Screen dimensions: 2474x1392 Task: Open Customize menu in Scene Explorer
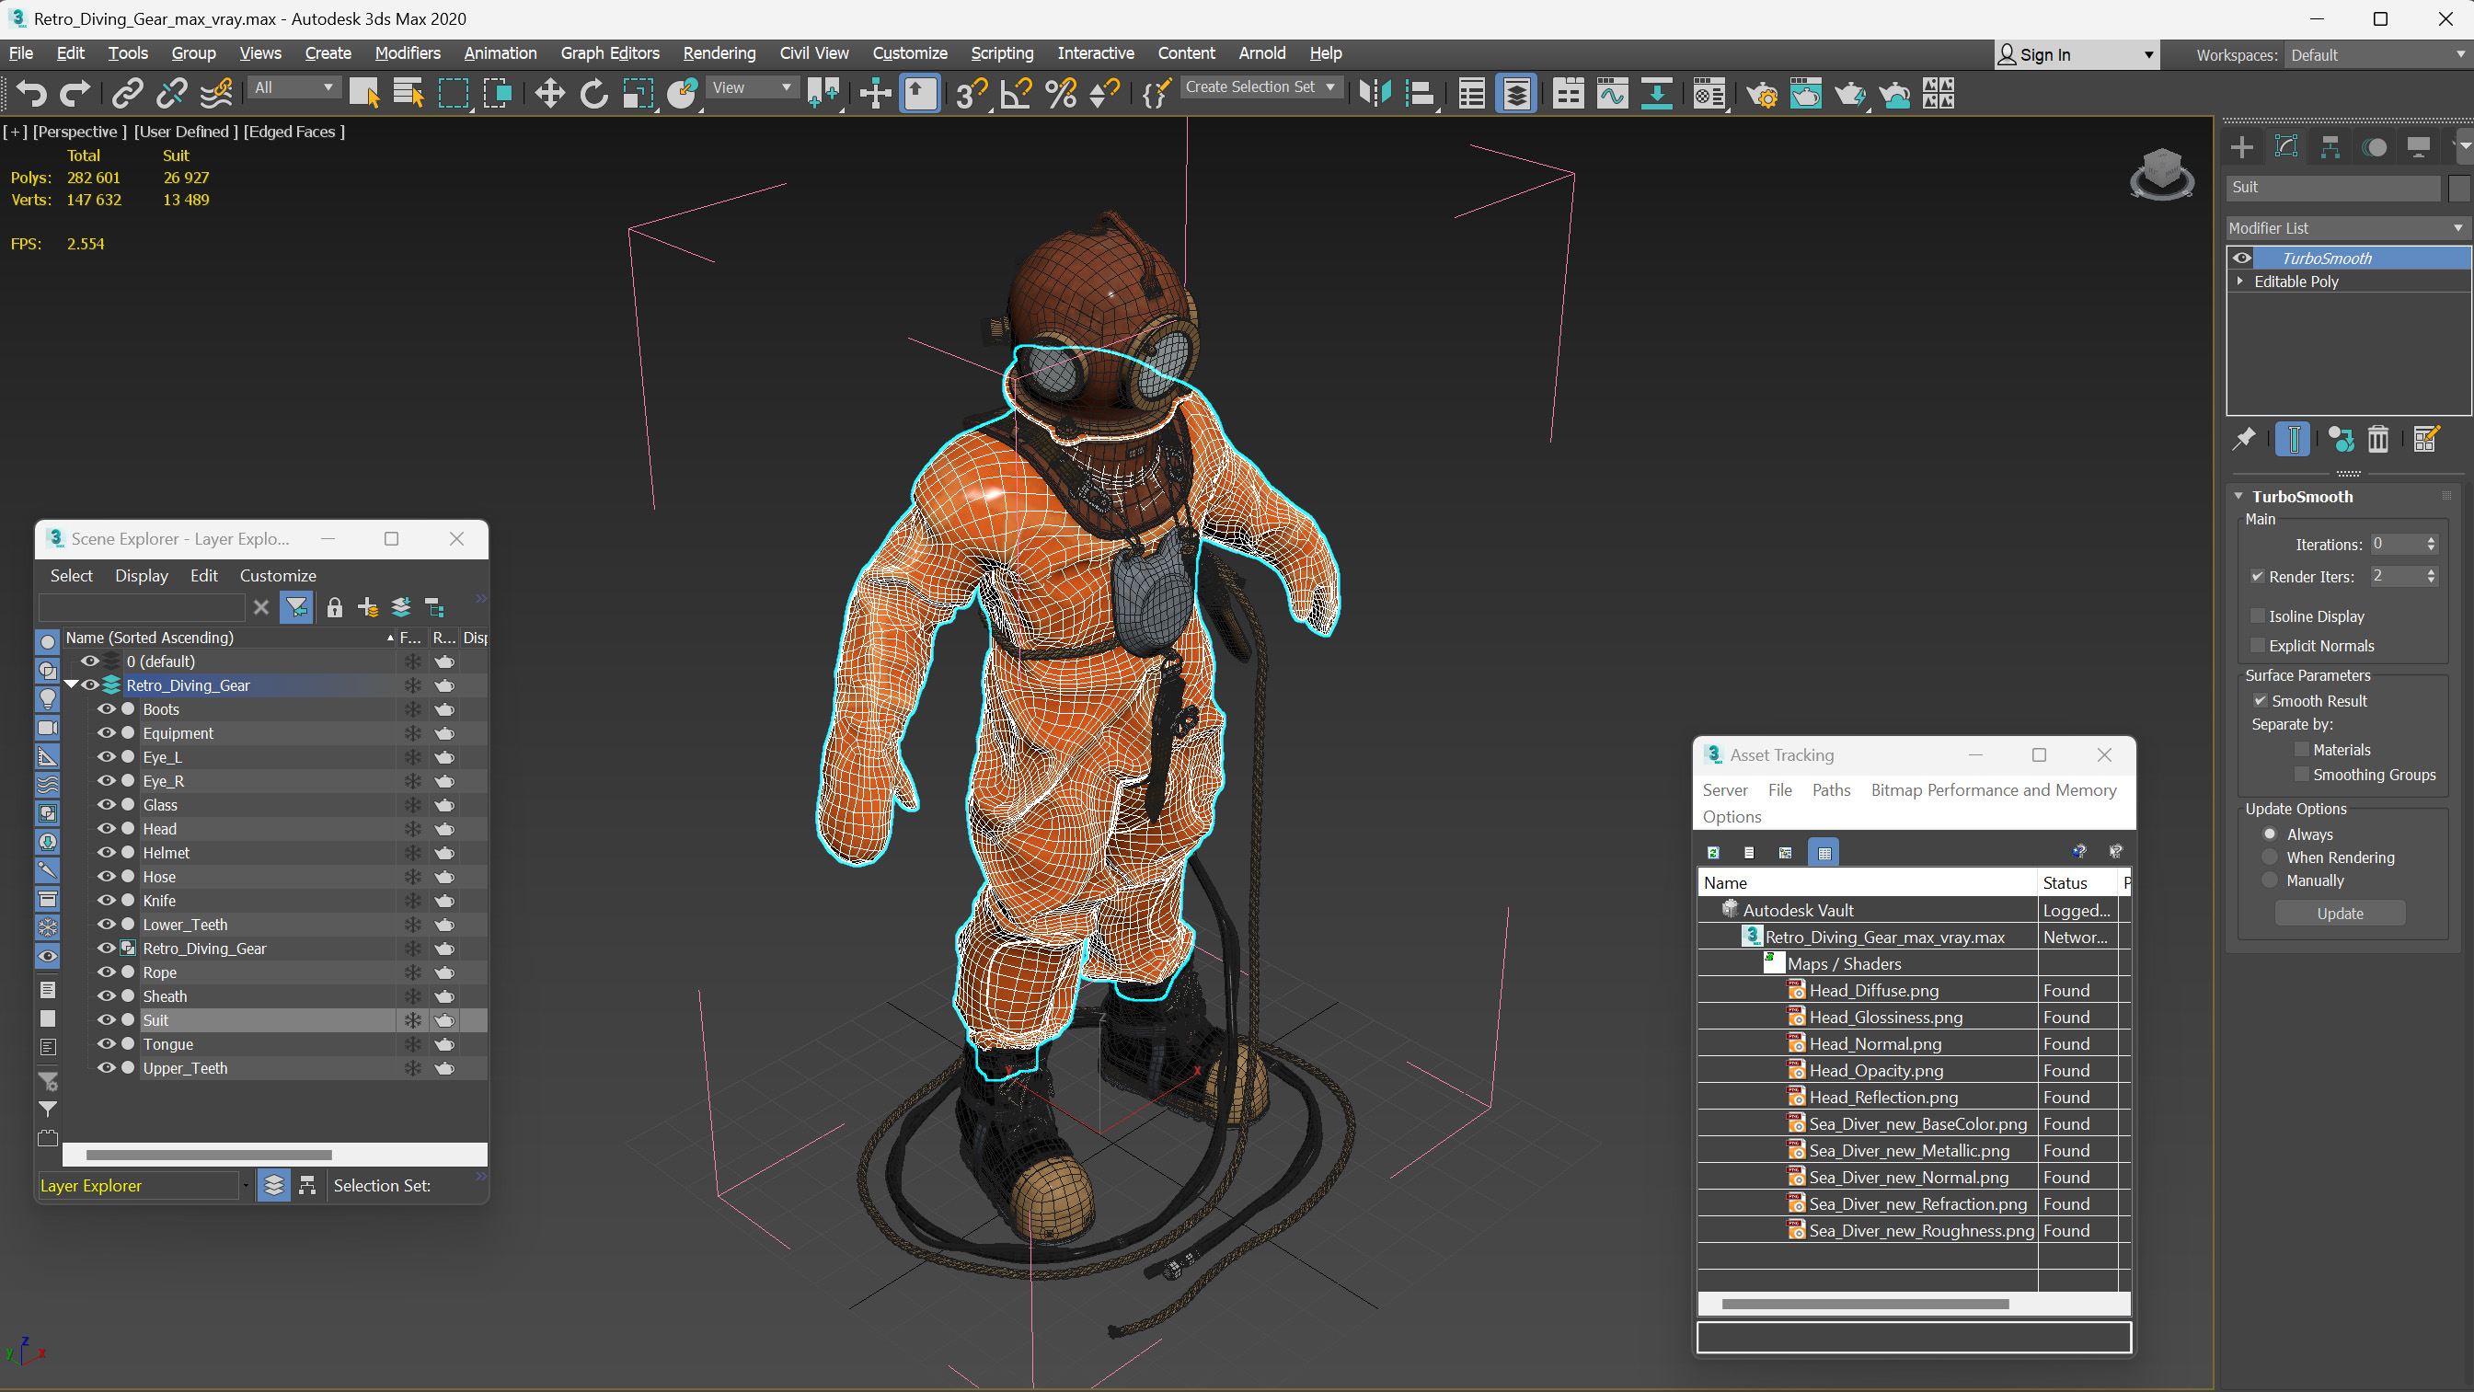click(x=278, y=575)
